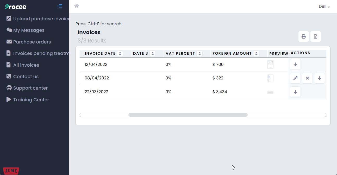Collapse the sidebar with the hamburger icon
337x175 pixels.
[x=60, y=6]
